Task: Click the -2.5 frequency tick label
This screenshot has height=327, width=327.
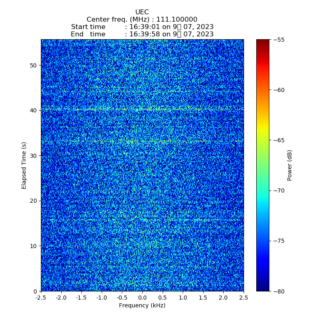Action: [x=41, y=298]
